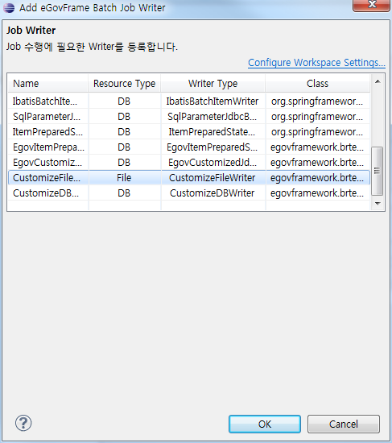This screenshot has width=392, height=443.
Task: Click the EgovItemPreparedS... writer type cell
Action: click(213, 147)
